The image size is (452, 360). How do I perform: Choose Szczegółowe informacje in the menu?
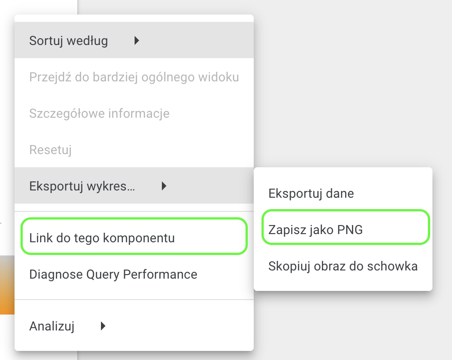pyautogui.click(x=99, y=113)
